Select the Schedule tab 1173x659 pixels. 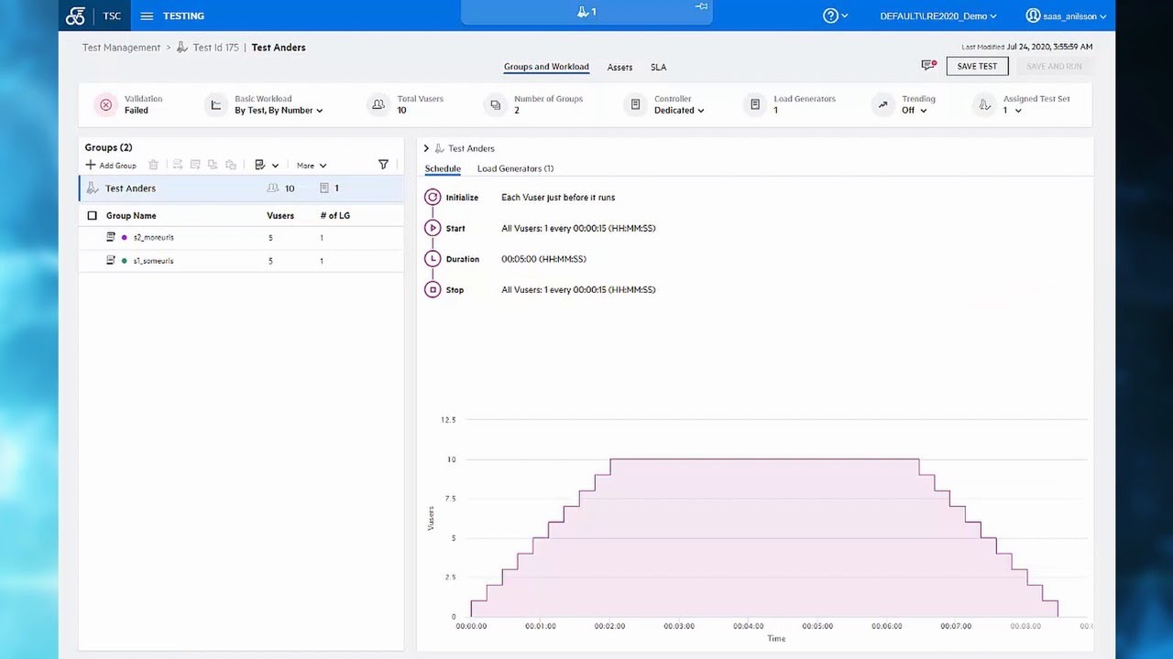coord(443,168)
